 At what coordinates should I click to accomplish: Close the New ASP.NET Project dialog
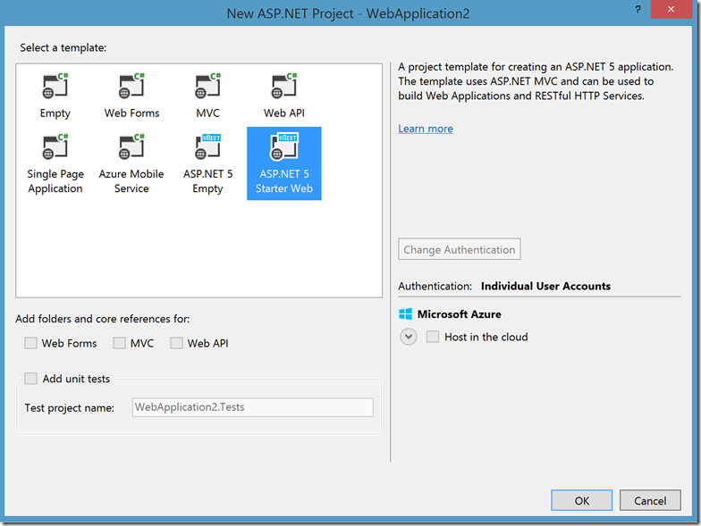point(671,9)
